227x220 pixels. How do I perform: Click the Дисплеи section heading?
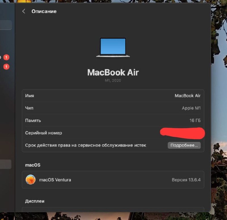click(35, 201)
